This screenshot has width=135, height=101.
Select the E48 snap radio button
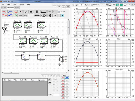pyautogui.click(x=54, y=90)
